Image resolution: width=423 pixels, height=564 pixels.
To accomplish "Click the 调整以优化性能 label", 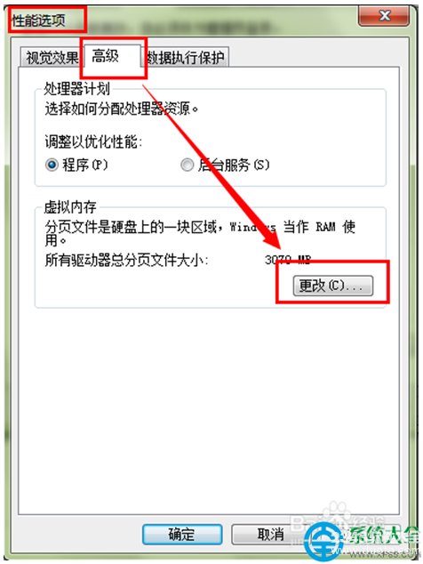I will (x=93, y=142).
